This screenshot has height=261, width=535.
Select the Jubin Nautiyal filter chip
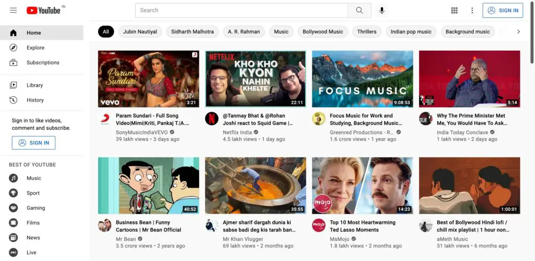point(140,32)
